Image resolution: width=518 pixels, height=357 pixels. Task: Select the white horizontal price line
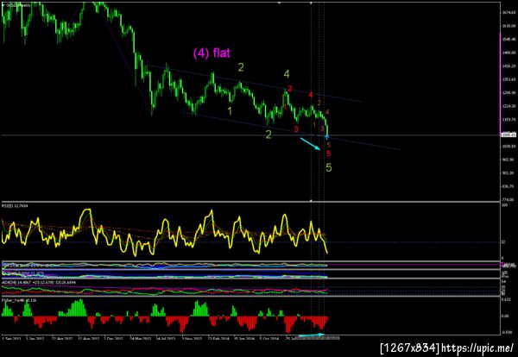250,135
